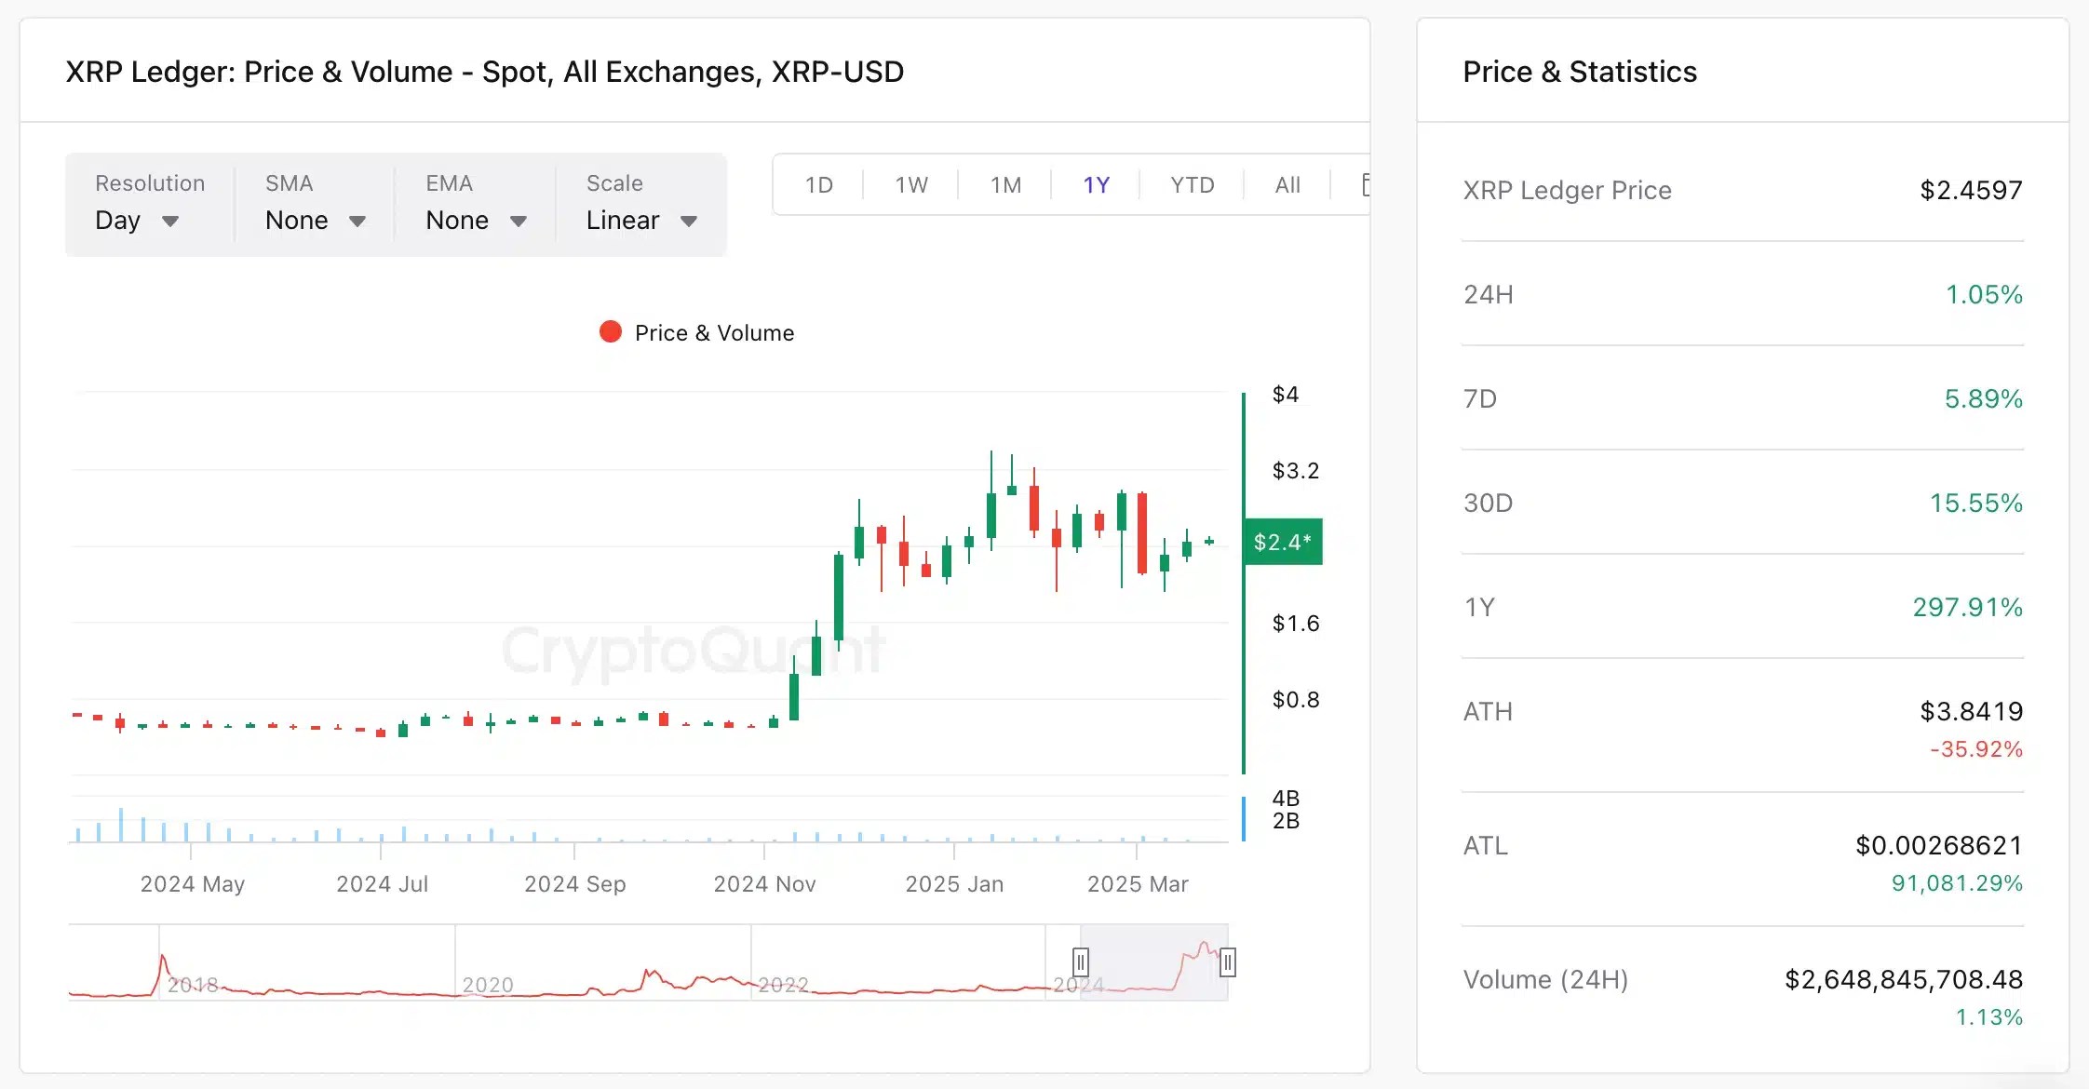Click the highlighted 1Y timeframe button
The height and width of the screenshot is (1089, 2089).
click(1096, 184)
